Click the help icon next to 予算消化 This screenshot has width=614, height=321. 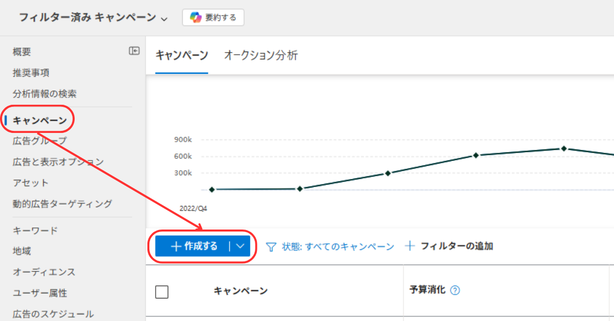pyautogui.click(x=455, y=290)
